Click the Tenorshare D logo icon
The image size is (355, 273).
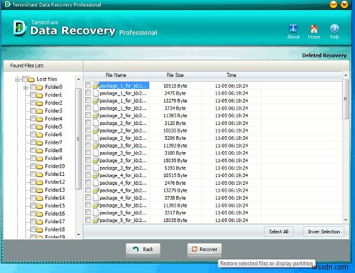20,28
